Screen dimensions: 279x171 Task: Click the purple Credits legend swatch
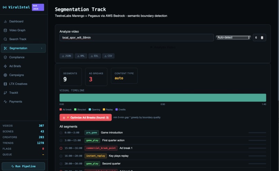[117, 110]
